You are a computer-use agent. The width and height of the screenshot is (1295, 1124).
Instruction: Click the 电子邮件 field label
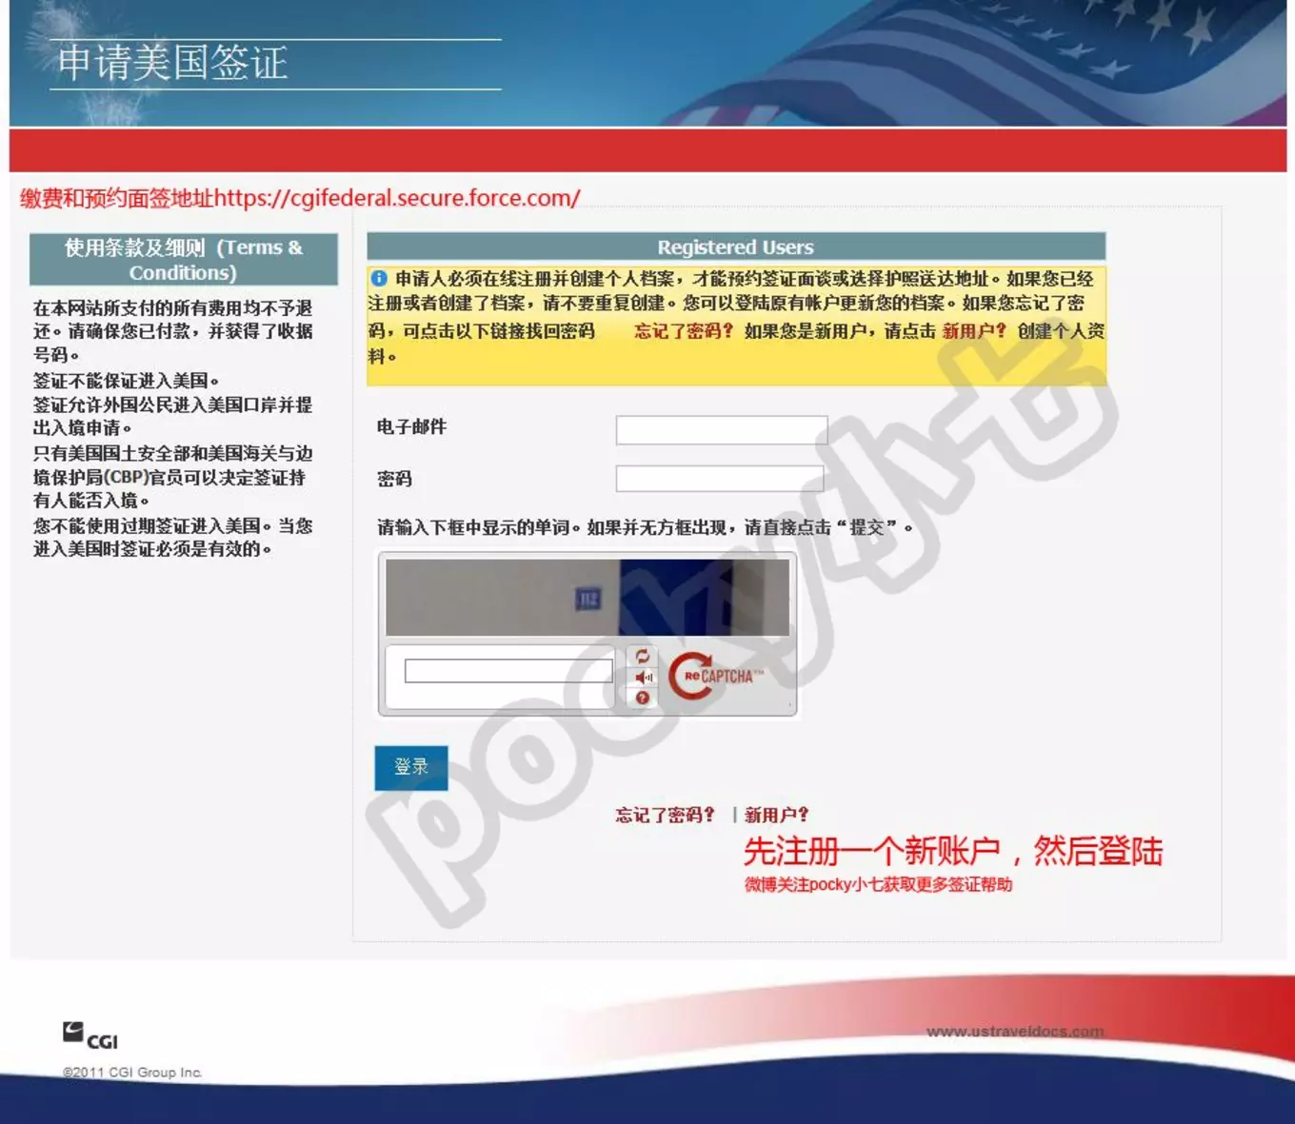pyautogui.click(x=411, y=426)
